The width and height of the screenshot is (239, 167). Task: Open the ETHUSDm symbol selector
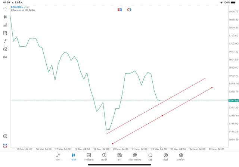(x=17, y=7)
